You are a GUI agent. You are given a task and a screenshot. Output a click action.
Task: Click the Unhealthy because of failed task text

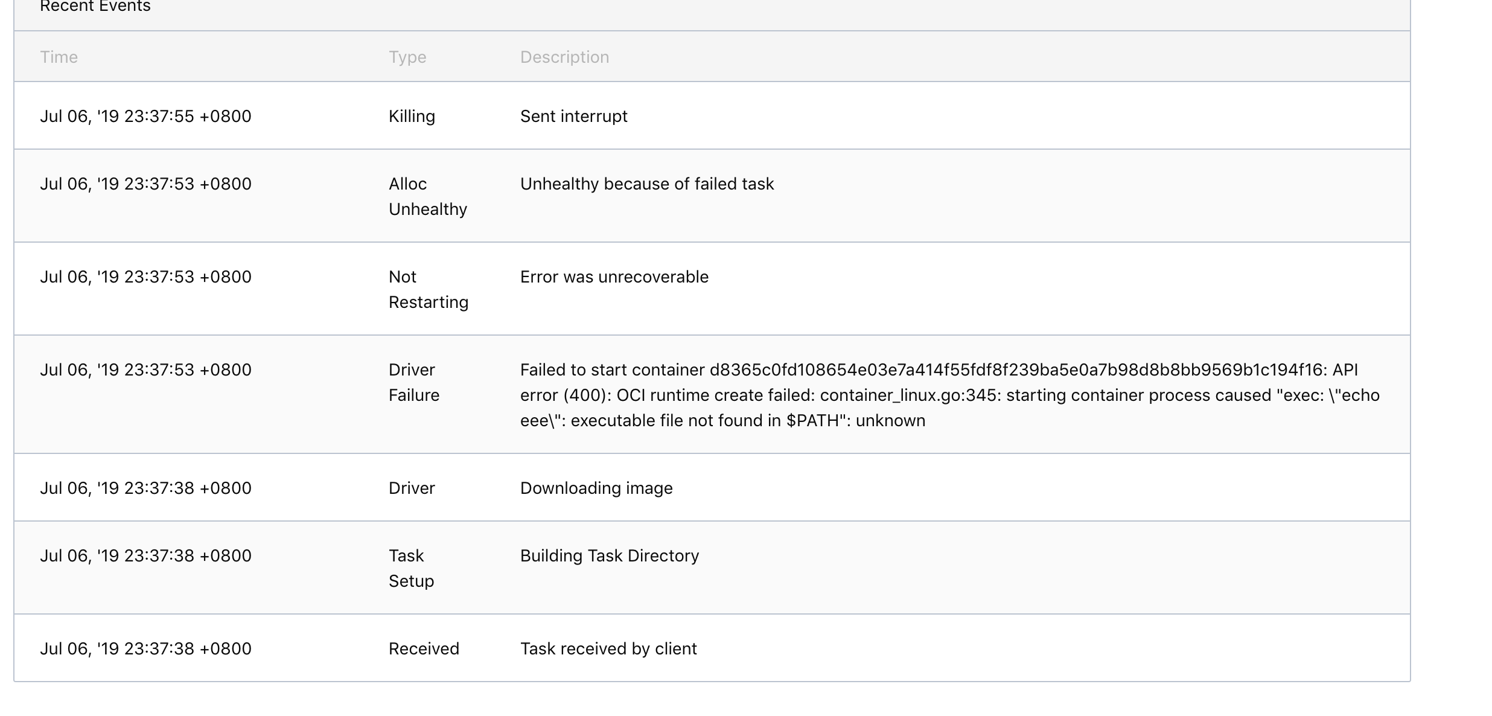(647, 184)
